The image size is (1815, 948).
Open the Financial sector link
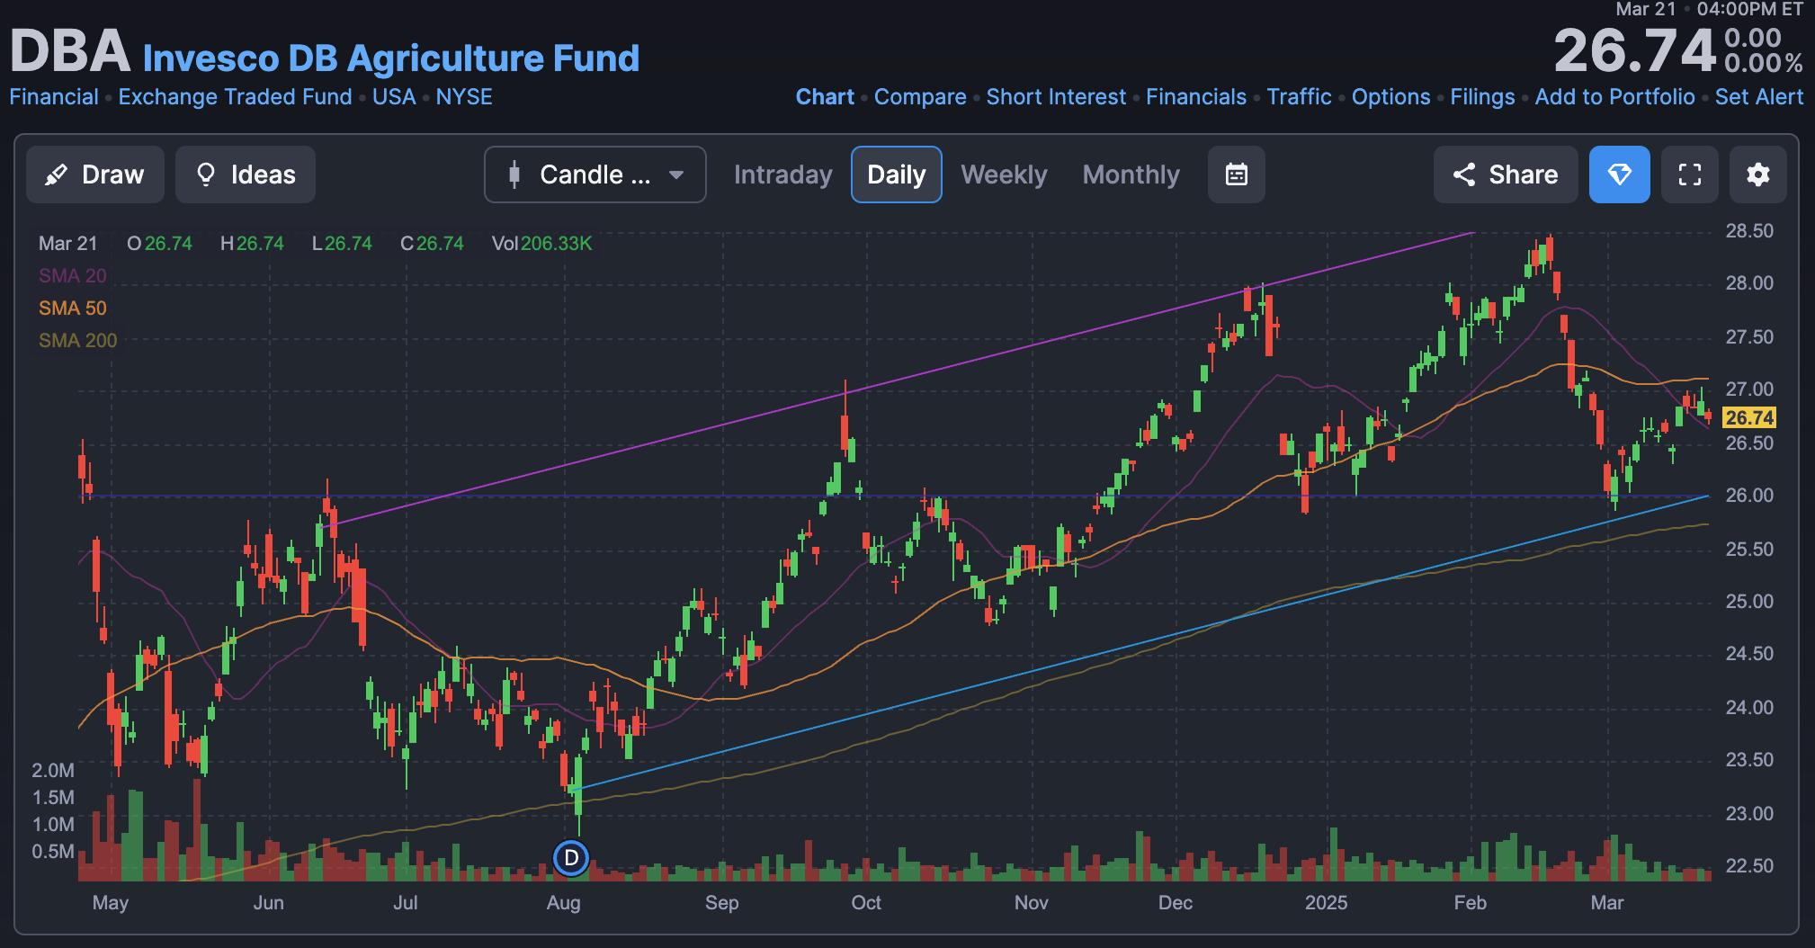point(54,97)
